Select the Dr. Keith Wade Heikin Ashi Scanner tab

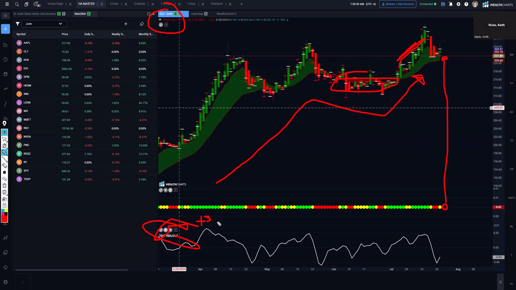tap(35, 14)
